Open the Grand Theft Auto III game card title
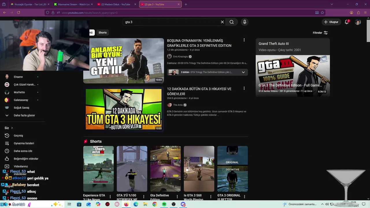370x208 pixels. (273, 44)
